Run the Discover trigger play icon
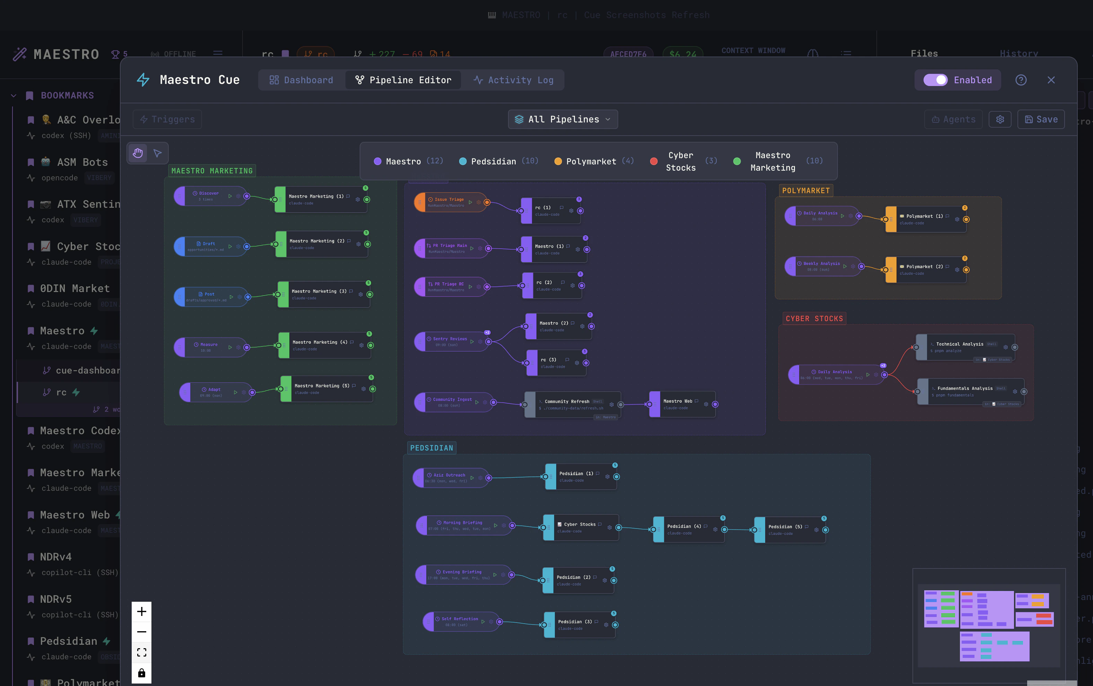 click(x=230, y=196)
